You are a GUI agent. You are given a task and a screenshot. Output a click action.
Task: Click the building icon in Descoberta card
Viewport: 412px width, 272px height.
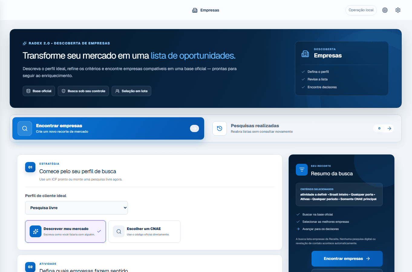pos(305,54)
